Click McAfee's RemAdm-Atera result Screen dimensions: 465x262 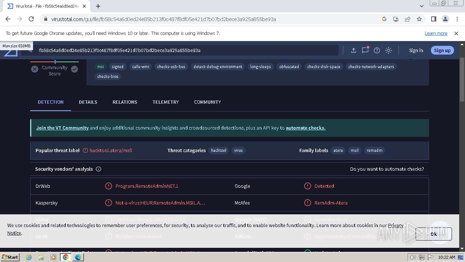[331, 203]
